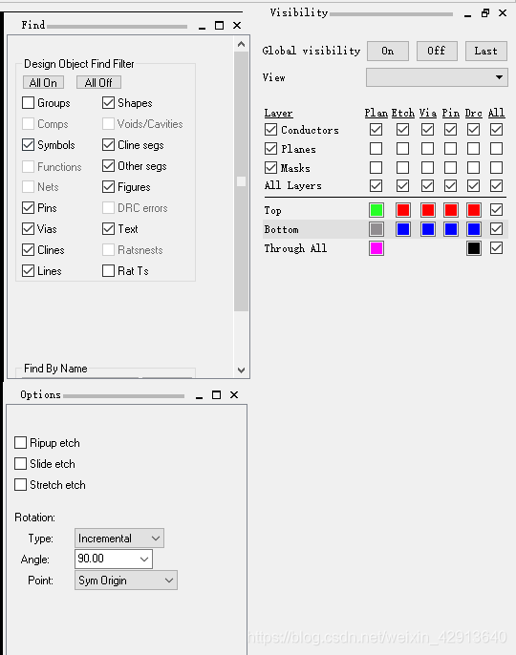Viewport: 516px width, 655px height.
Task: Enable Planes Via visibility checkbox
Action: [x=427, y=148]
